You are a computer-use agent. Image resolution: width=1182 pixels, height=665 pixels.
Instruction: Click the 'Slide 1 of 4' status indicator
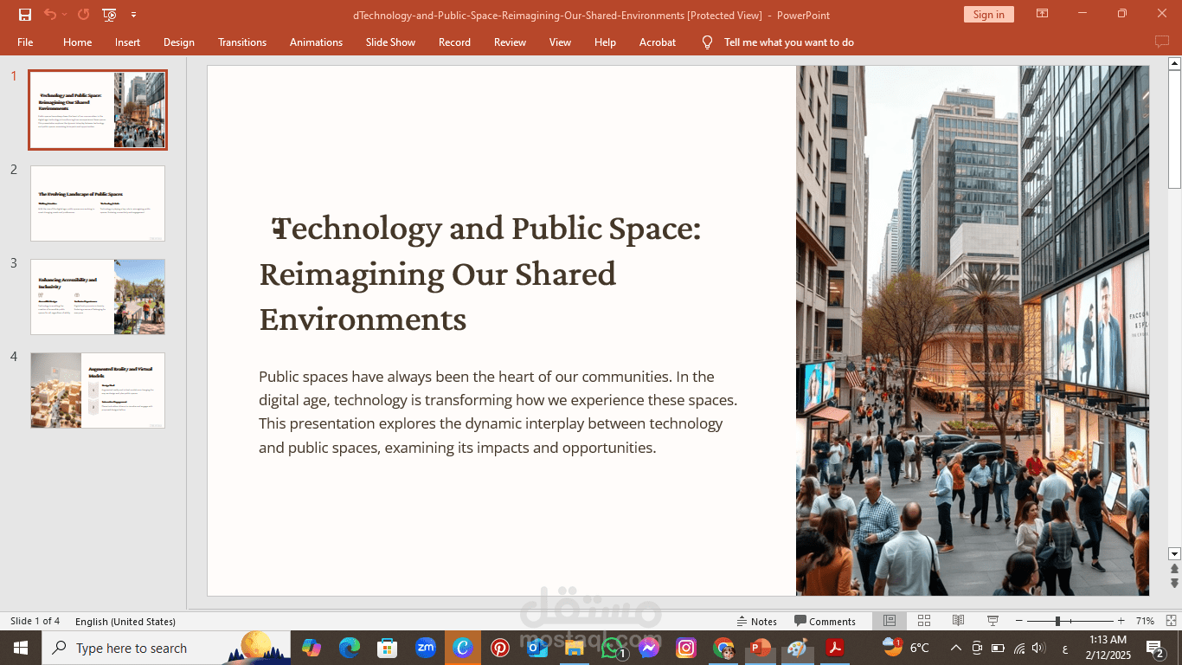pos(35,621)
